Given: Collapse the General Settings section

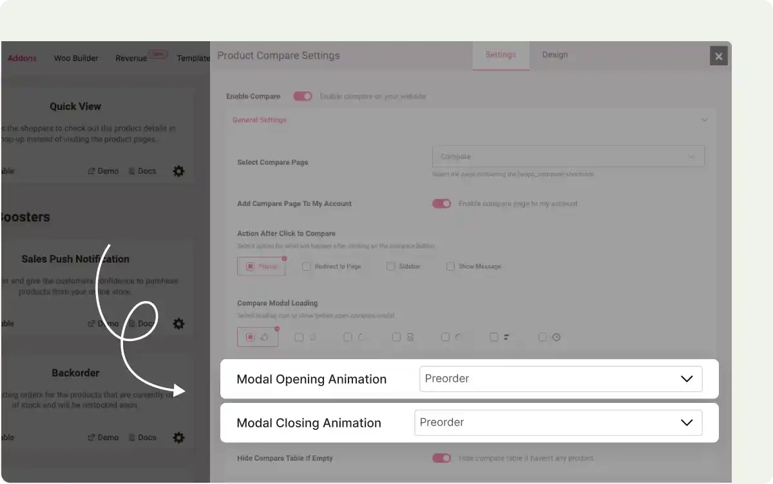Looking at the screenshot, I should tap(704, 119).
